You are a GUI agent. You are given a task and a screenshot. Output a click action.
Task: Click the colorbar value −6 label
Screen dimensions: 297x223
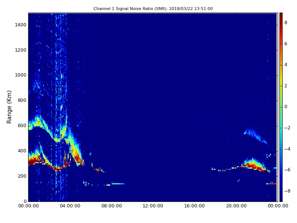287,170
